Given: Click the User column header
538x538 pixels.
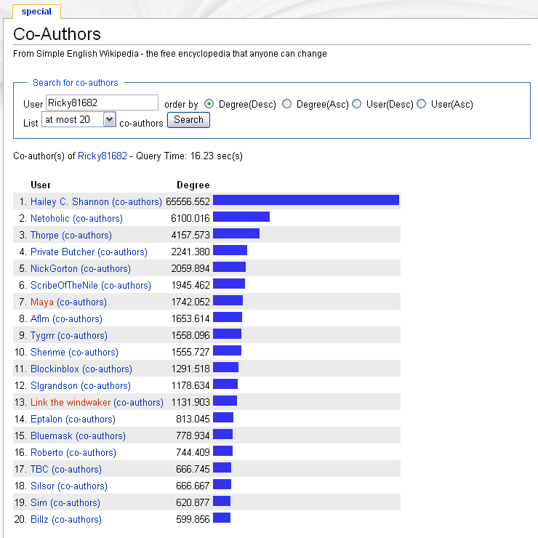Looking at the screenshot, I should click(x=41, y=185).
